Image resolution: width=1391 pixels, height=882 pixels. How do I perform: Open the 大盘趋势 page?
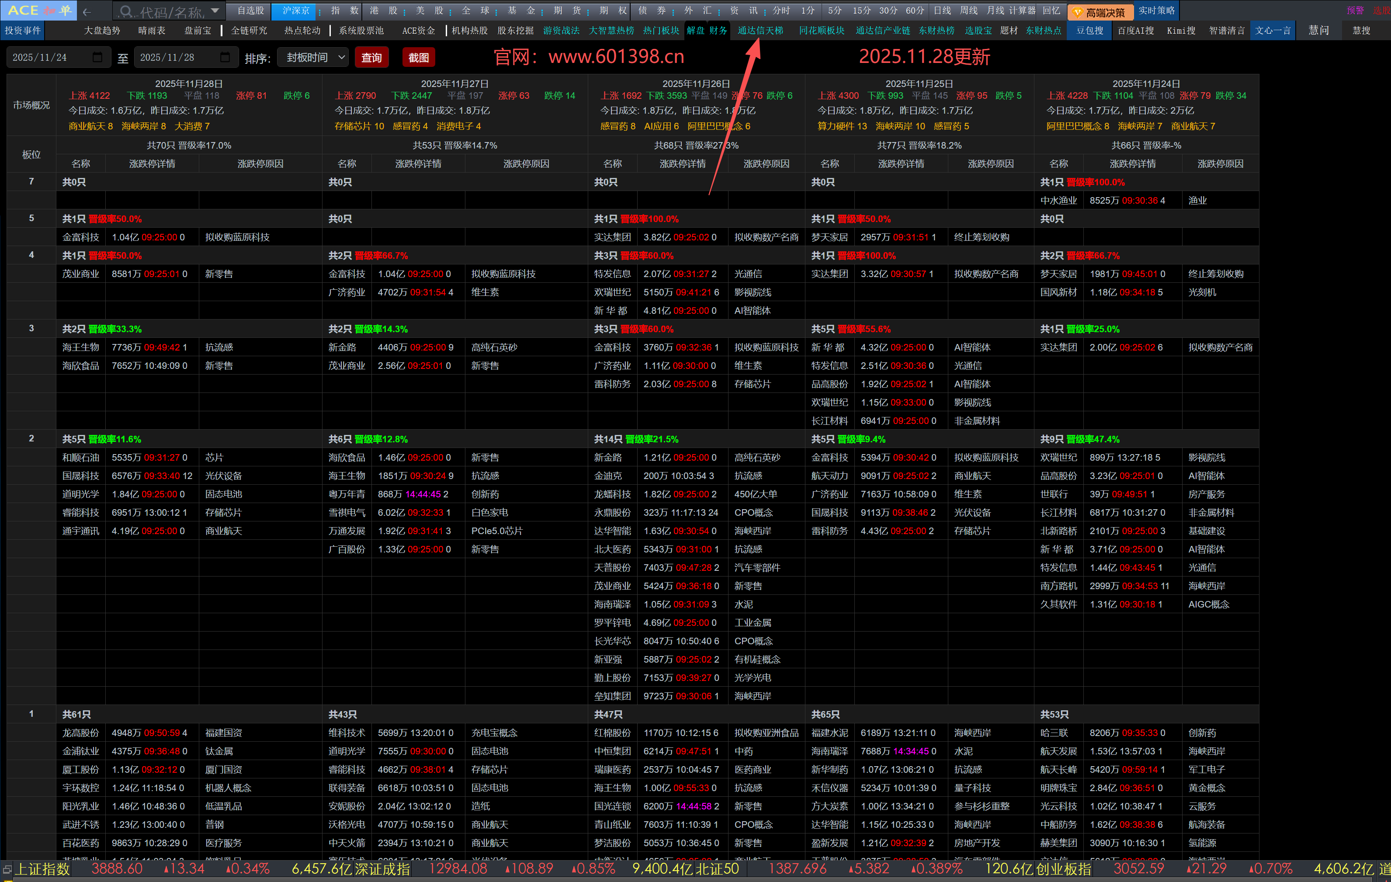pyautogui.click(x=102, y=31)
